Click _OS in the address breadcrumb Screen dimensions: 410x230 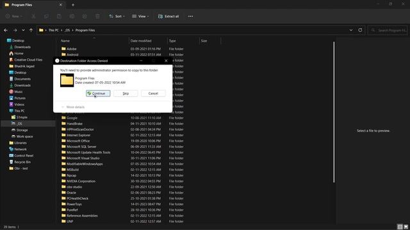(x=67, y=30)
